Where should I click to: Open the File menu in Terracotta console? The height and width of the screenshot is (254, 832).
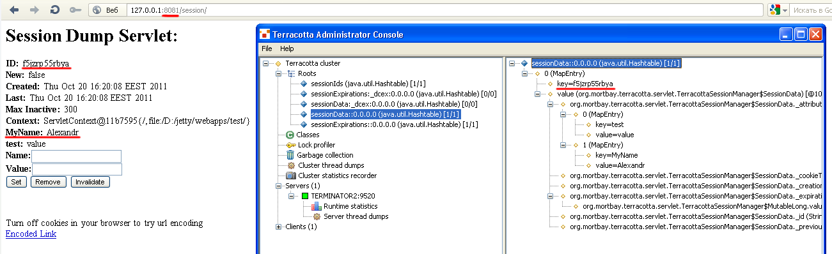(x=267, y=49)
